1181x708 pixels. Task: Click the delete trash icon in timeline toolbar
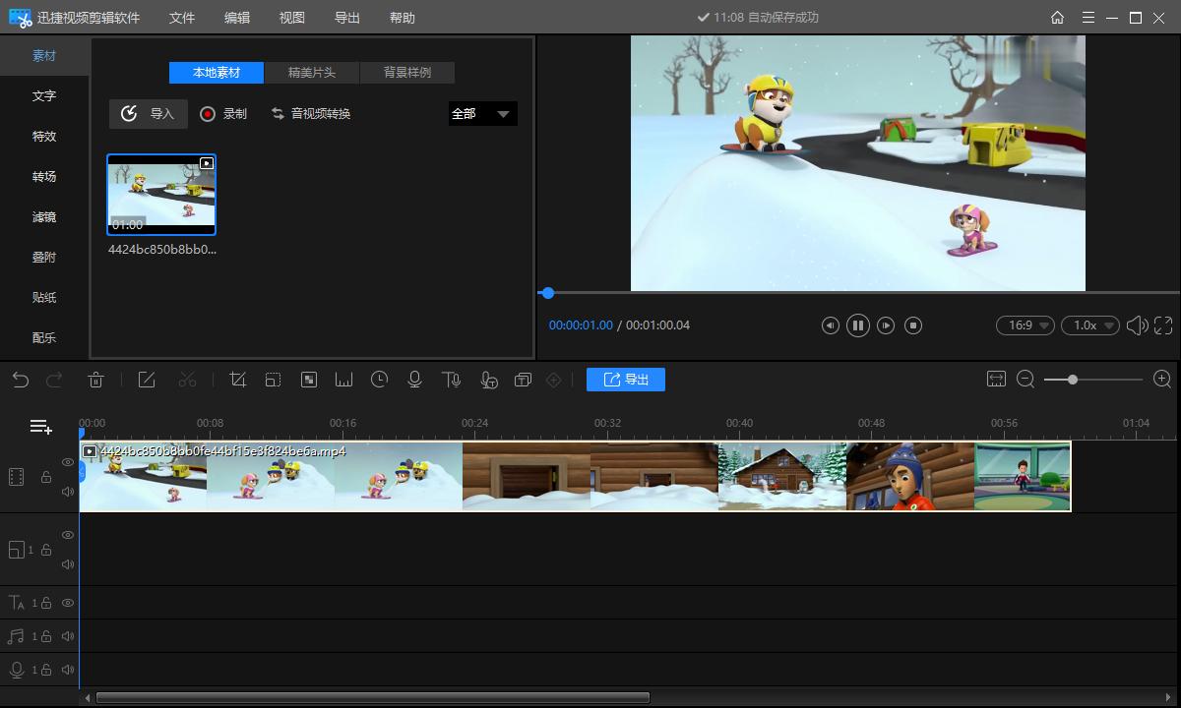coord(96,380)
